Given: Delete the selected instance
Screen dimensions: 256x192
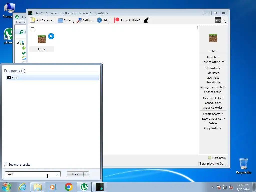Looking at the screenshot, I should [213, 123].
